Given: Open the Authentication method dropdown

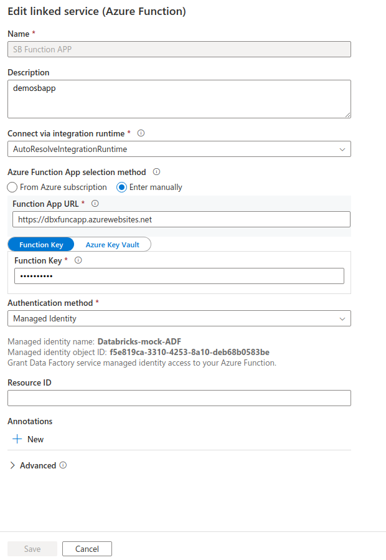Looking at the screenshot, I should [x=179, y=318].
